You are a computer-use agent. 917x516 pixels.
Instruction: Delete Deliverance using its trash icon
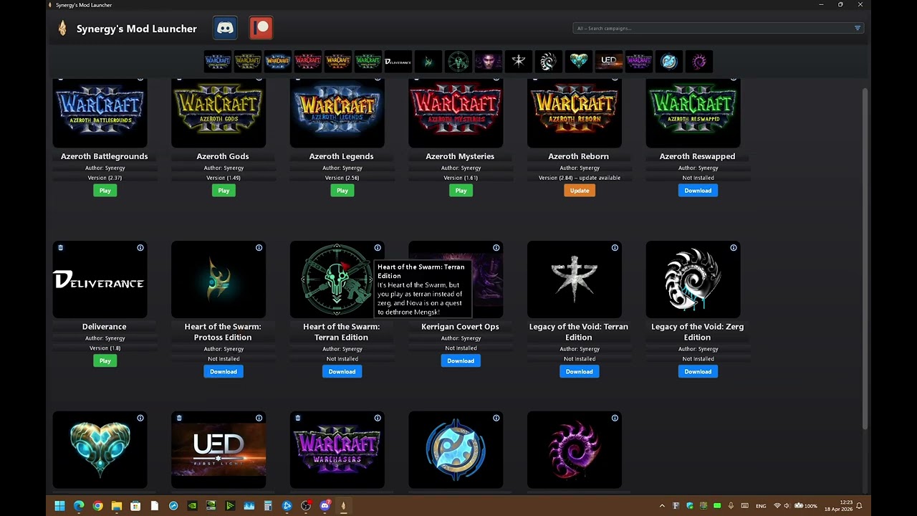coord(61,248)
